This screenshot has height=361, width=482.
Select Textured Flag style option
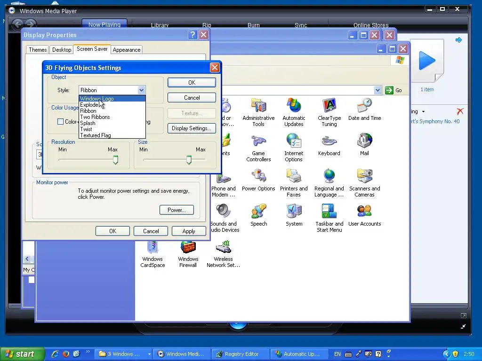112,135
